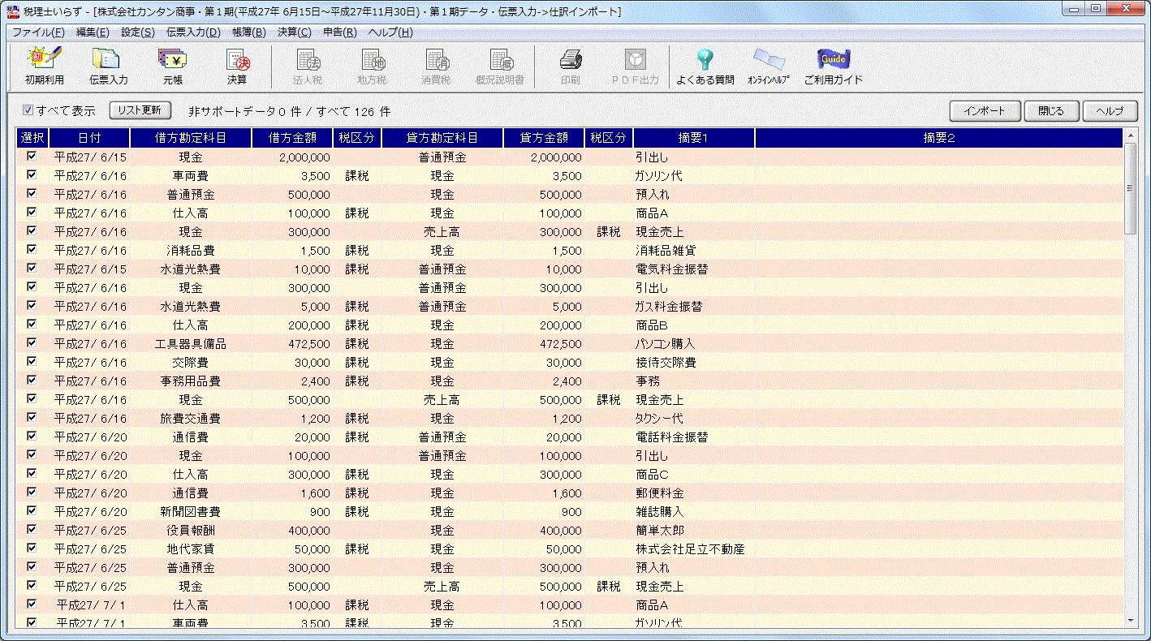Click the 伝票入力 toolbar icon
The height and width of the screenshot is (641, 1151).
108,66
